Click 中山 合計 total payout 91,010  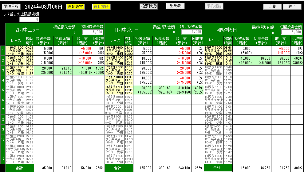63,168
